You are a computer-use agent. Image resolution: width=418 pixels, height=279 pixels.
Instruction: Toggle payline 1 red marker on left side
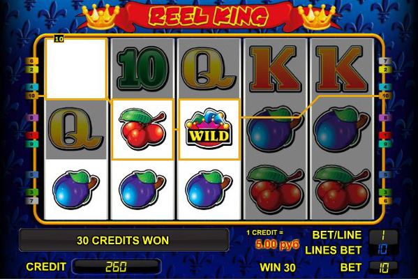pos(32,135)
